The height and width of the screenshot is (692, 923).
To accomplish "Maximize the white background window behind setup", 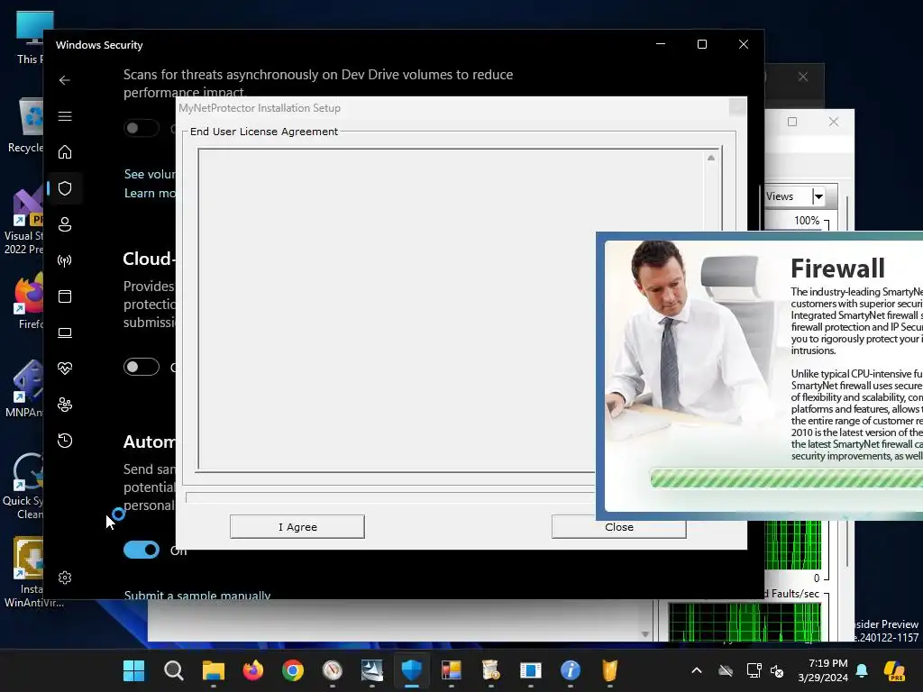I will point(792,122).
